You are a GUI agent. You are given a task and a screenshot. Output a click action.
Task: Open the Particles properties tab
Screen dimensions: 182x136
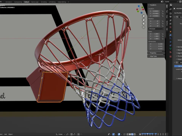(171, 39)
